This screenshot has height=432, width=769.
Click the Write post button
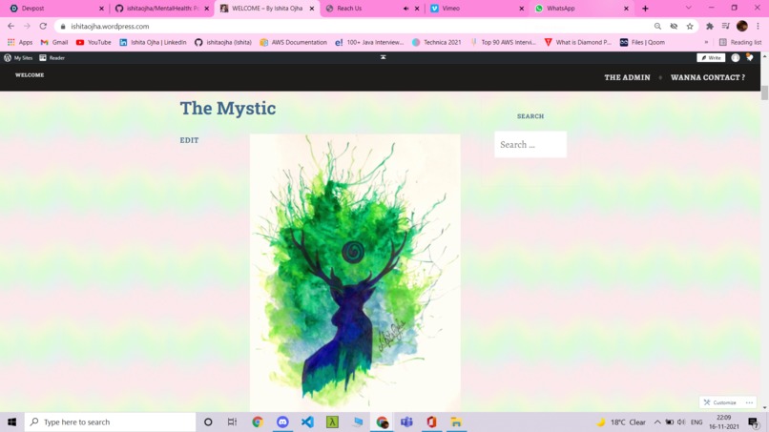pyautogui.click(x=711, y=58)
